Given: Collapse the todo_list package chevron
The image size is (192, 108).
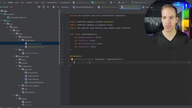Looking at the screenshot, I should pos(19,69).
